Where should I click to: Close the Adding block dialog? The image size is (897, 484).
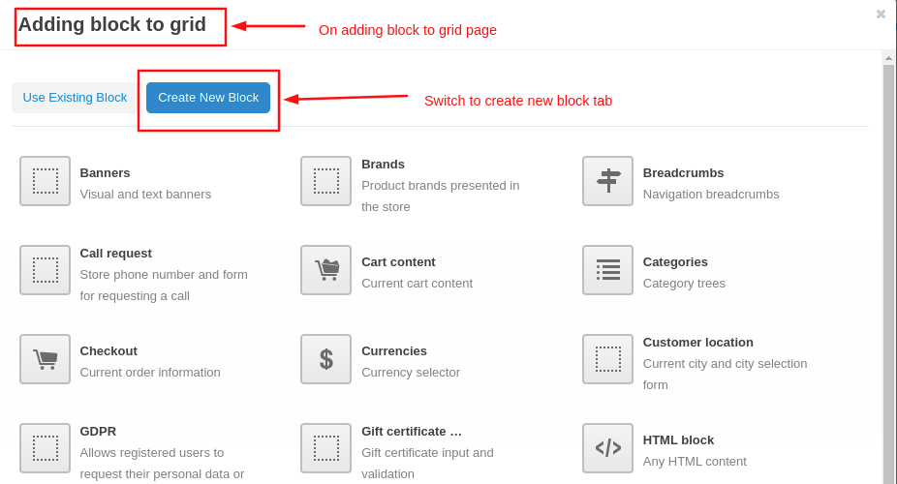[881, 15]
